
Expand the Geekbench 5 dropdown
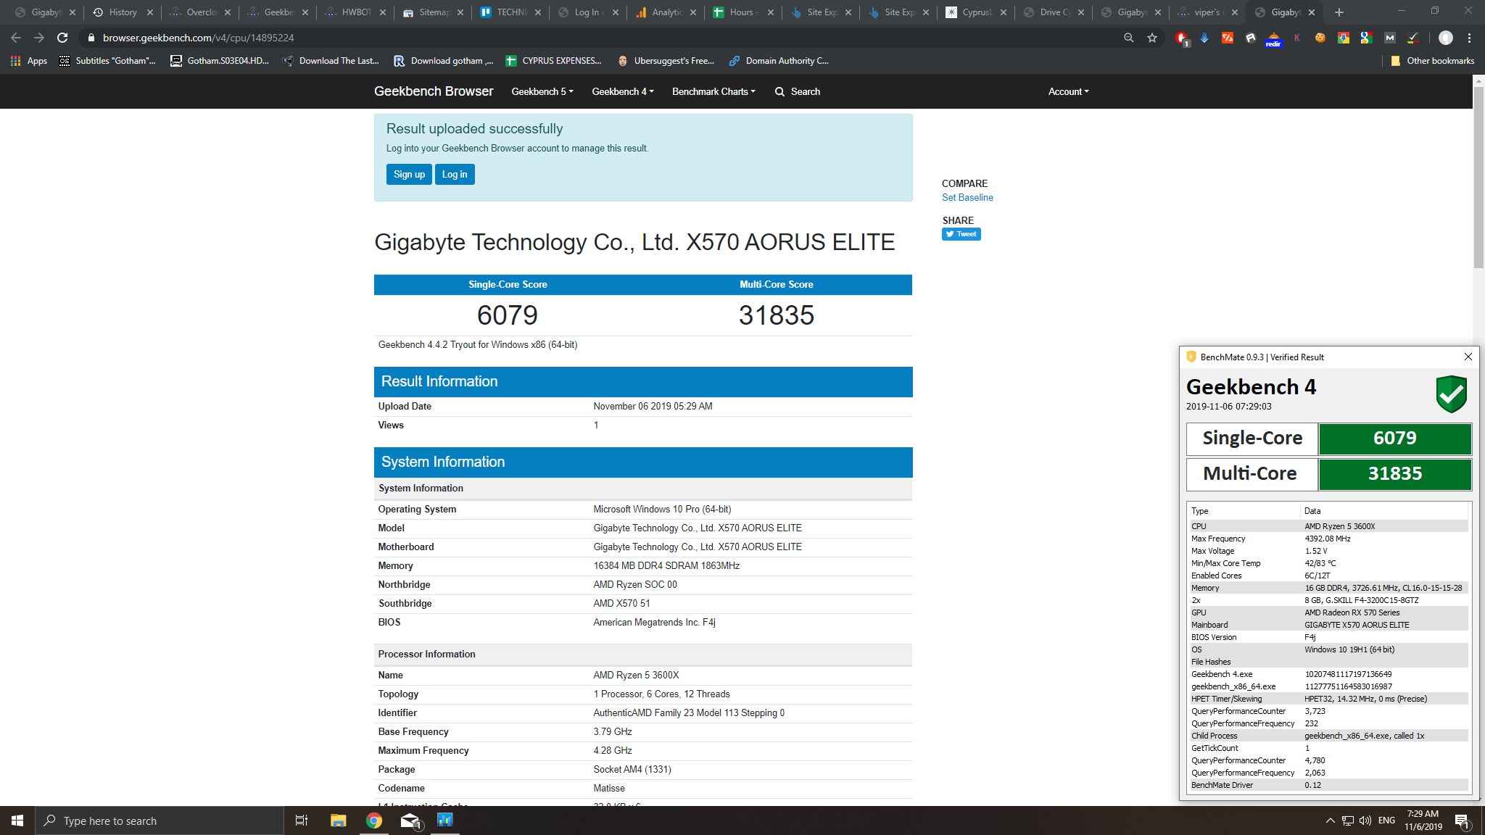coord(542,91)
